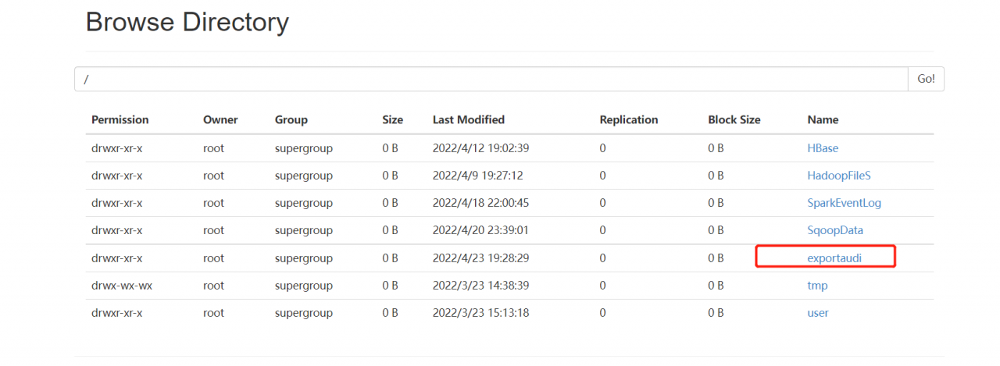Click the Group column header
The image size is (1000, 366).
291,120
